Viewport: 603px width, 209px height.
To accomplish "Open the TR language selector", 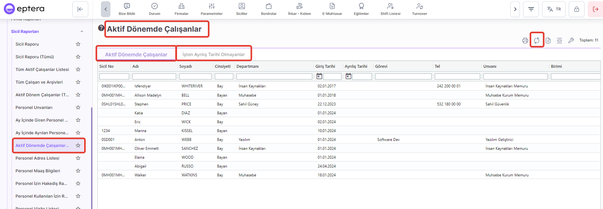I will [554, 9].
